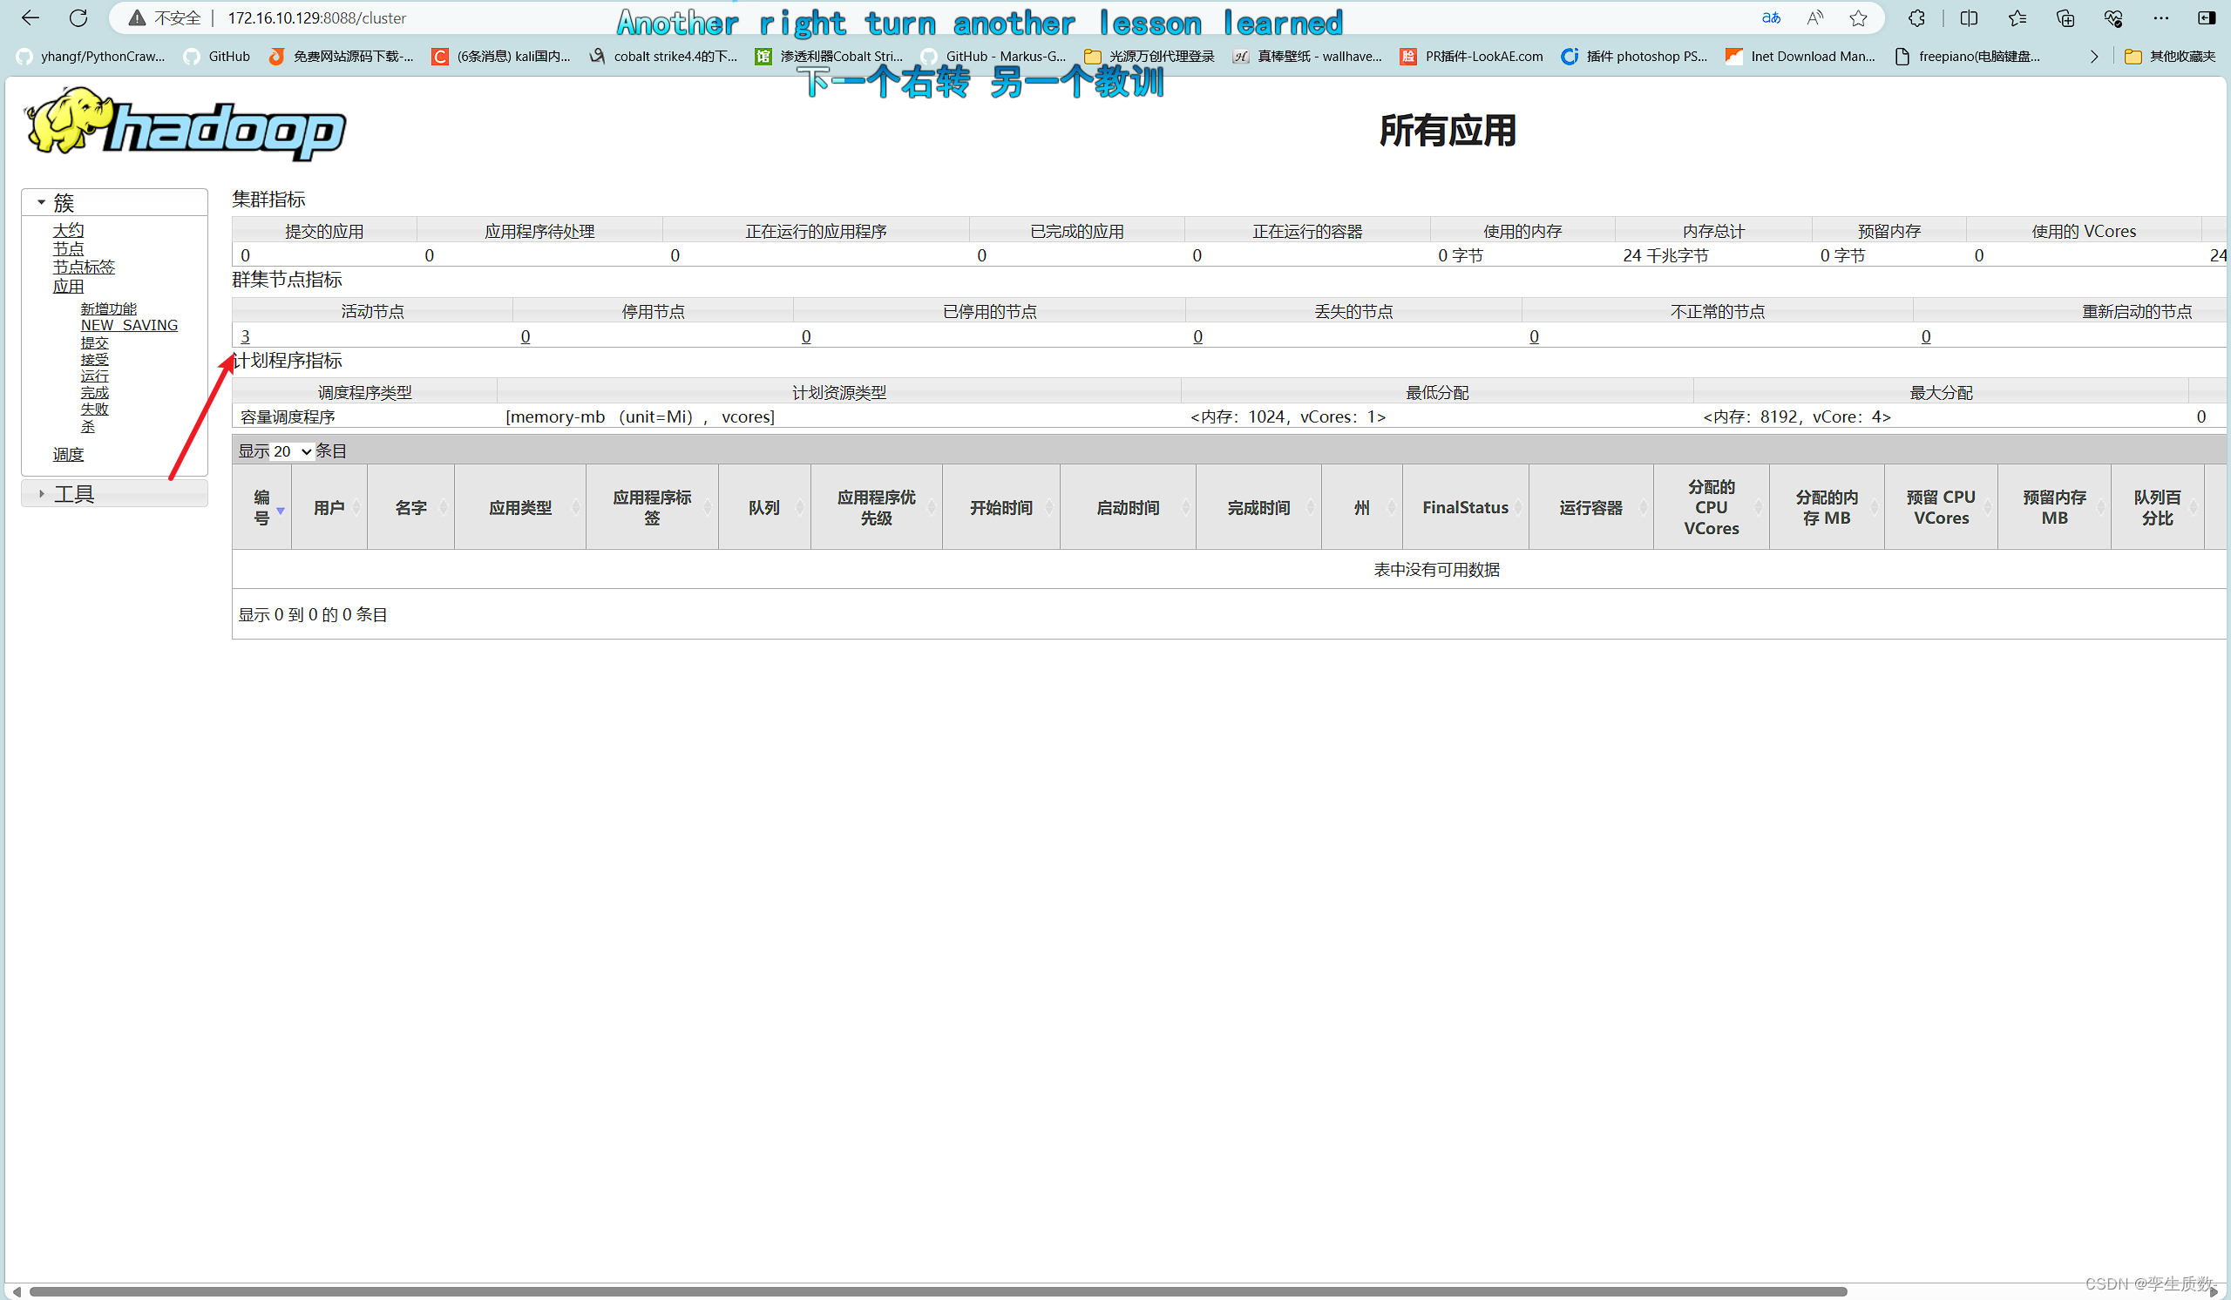The width and height of the screenshot is (2231, 1300).
Task: Open the 显示 20 entries dropdown
Action: point(291,451)
